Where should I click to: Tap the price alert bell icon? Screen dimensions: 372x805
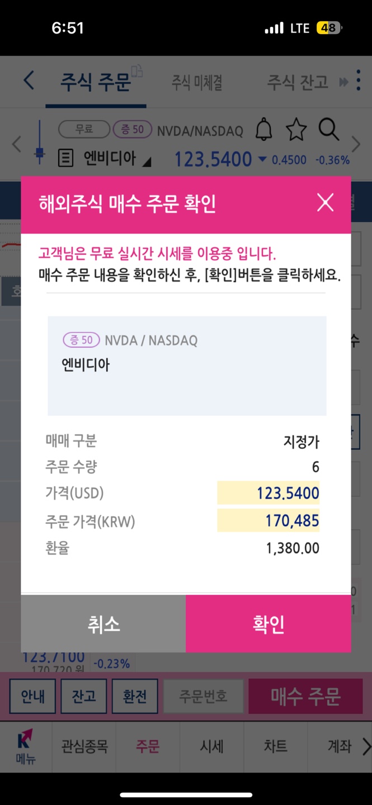[x=263, y=130]
